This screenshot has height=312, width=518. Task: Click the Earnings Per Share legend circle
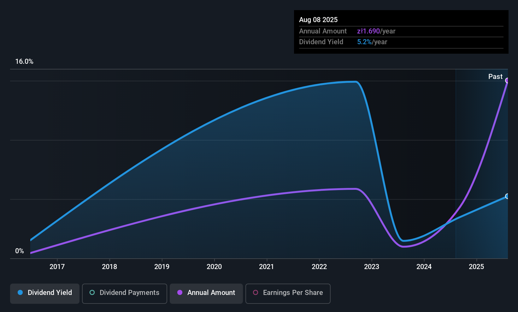[x=256, y=293]
